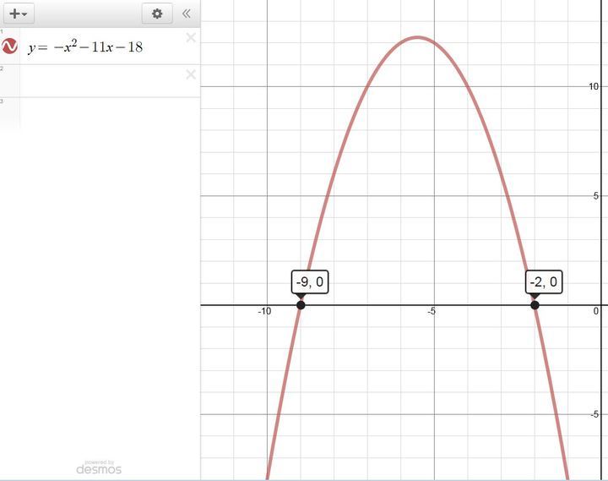Viewport: 608px width, 481px height.
Task: Click the vertex peak of the parabola
Action: coord(417,37)
